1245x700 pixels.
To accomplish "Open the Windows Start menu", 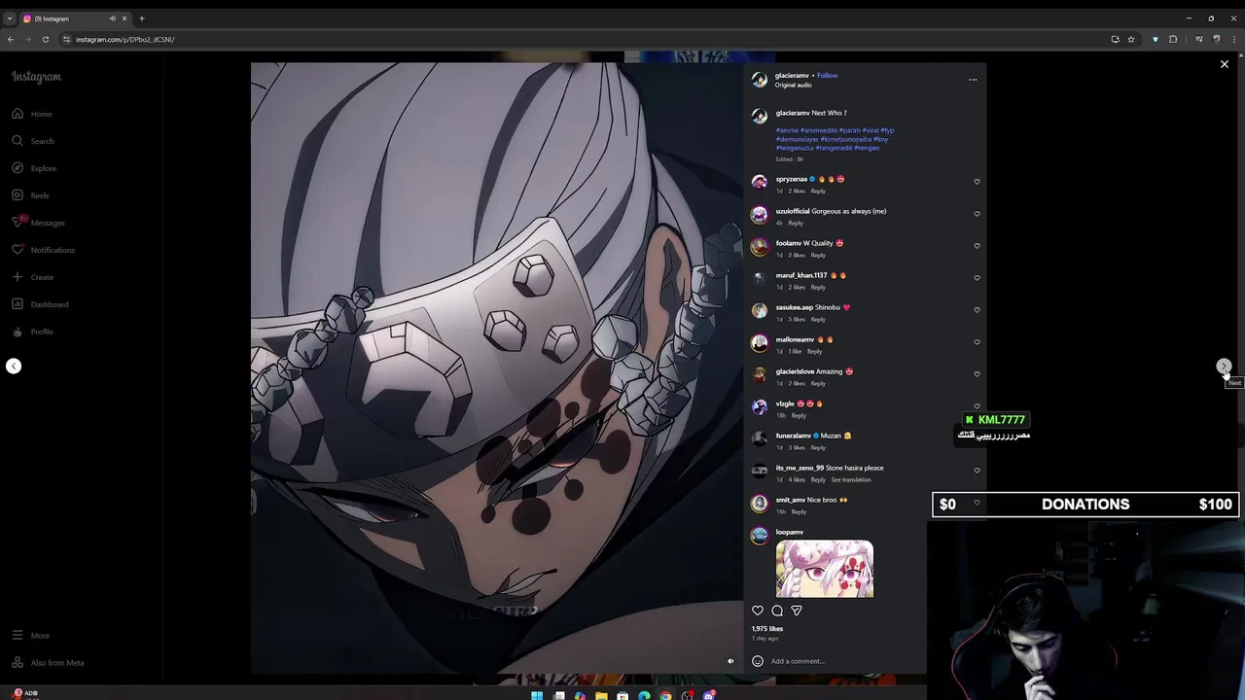I will pos(537,695).
